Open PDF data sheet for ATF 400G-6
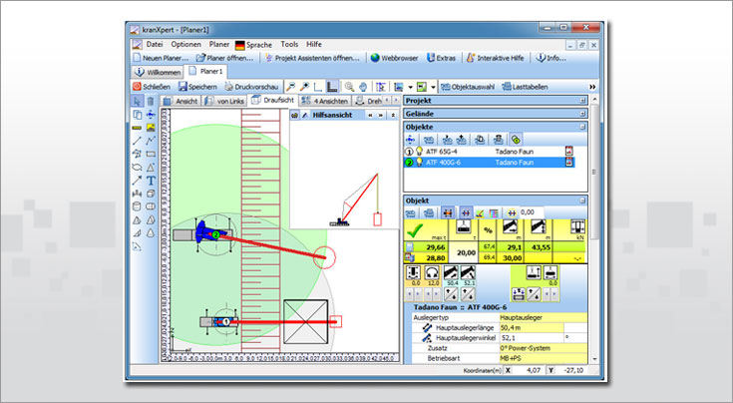The height and width of the screenshot is (403, 733). point(568,162)
